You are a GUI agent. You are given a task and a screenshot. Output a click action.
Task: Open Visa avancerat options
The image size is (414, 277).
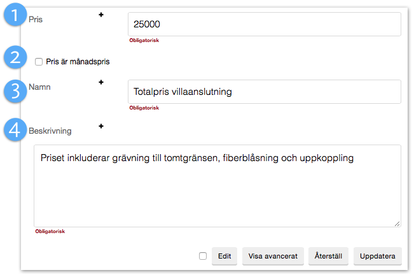click(273, 256)
